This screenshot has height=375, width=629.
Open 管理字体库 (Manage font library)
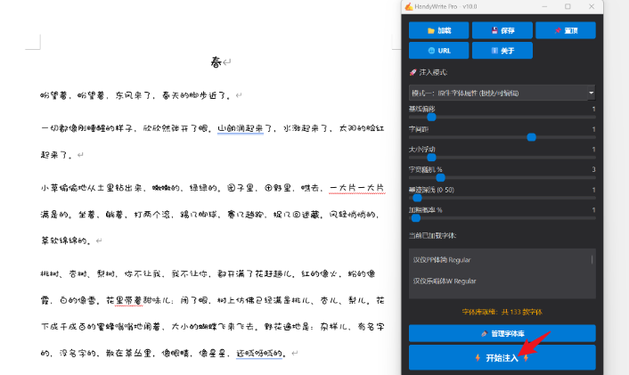point(502,333)
